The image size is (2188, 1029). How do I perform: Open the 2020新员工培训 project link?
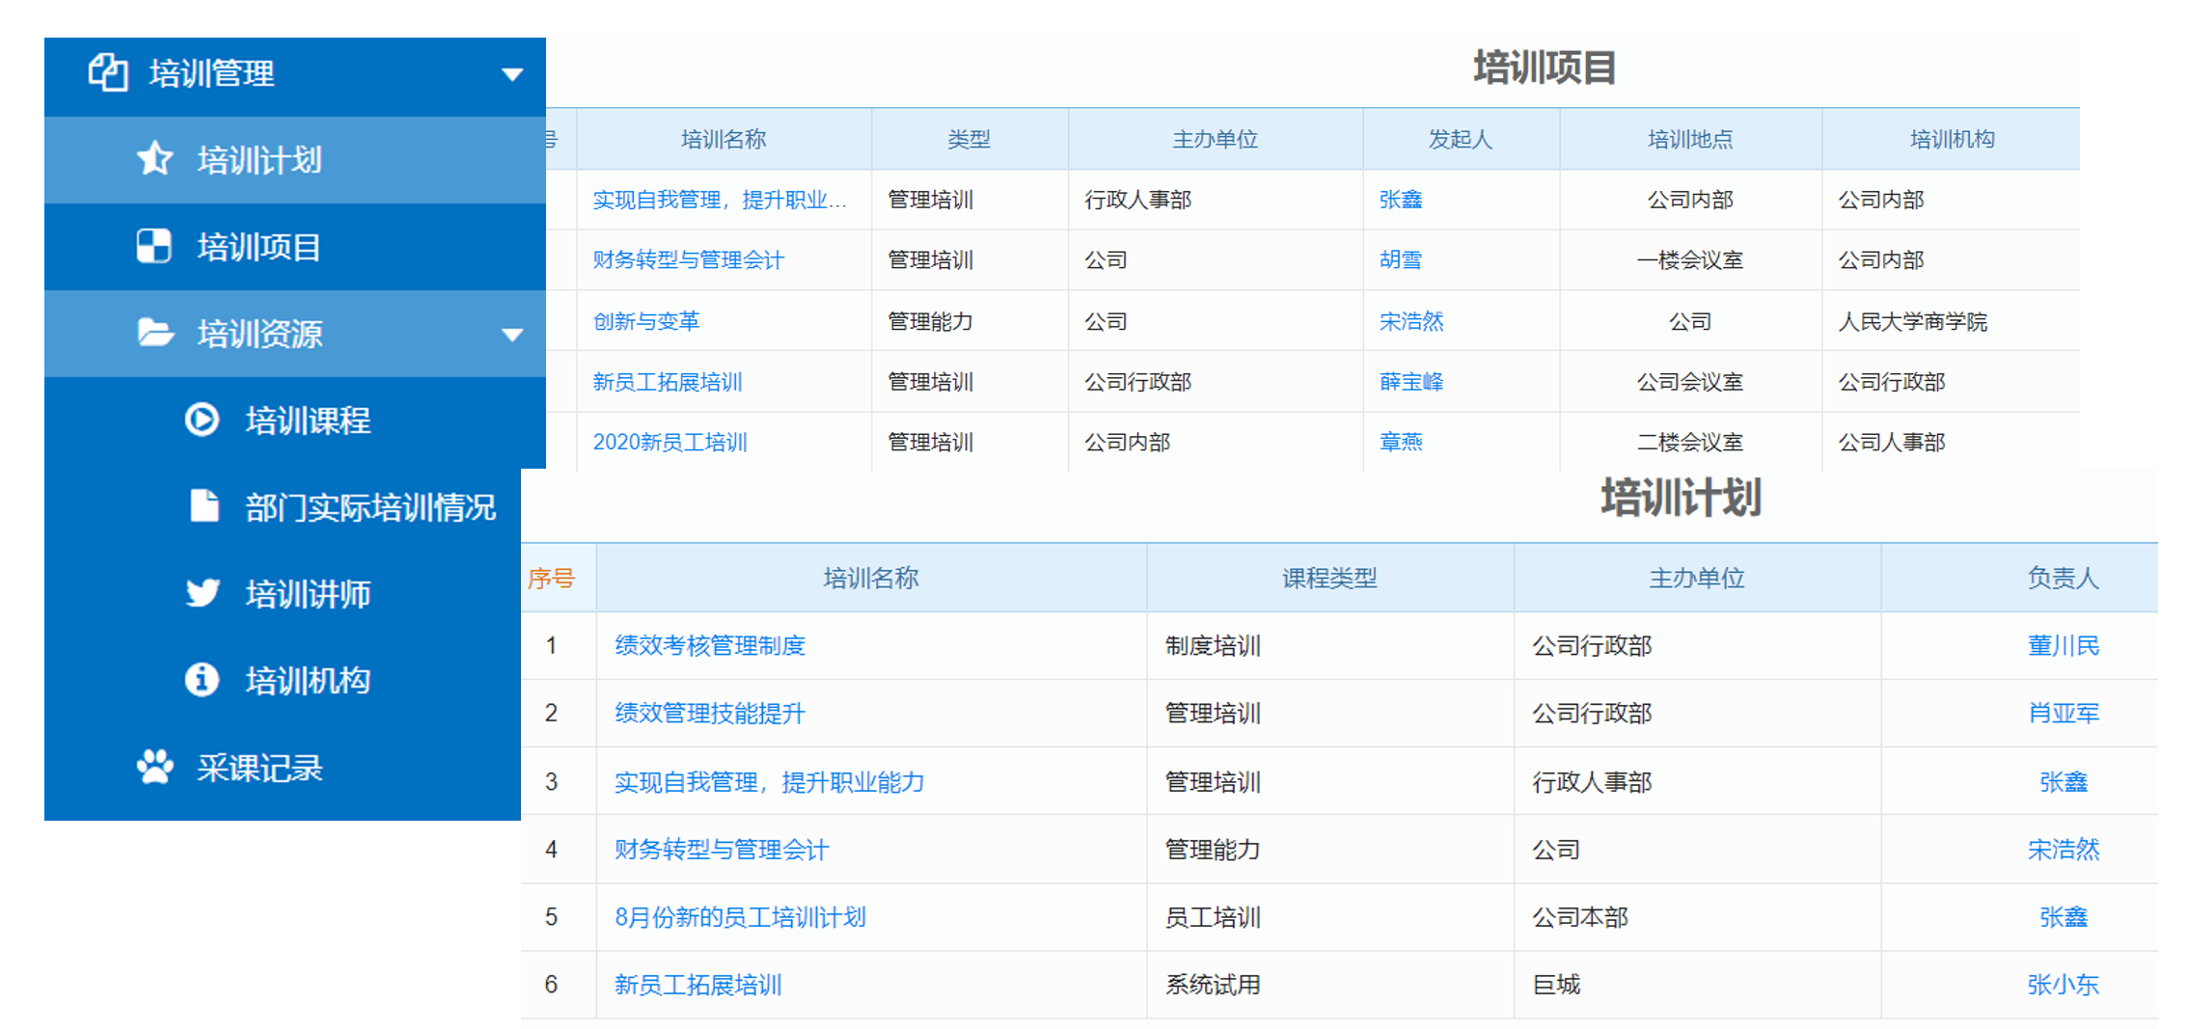670,442
